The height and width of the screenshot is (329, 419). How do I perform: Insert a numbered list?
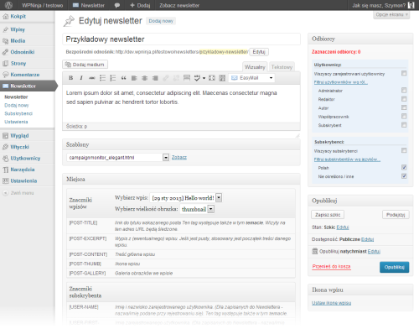(113, 78)
